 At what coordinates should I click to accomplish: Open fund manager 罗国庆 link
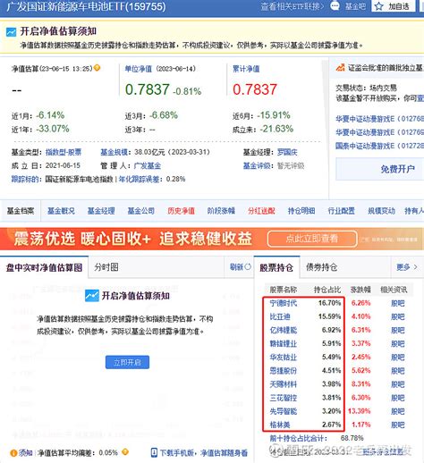click(x=287, y=152)
